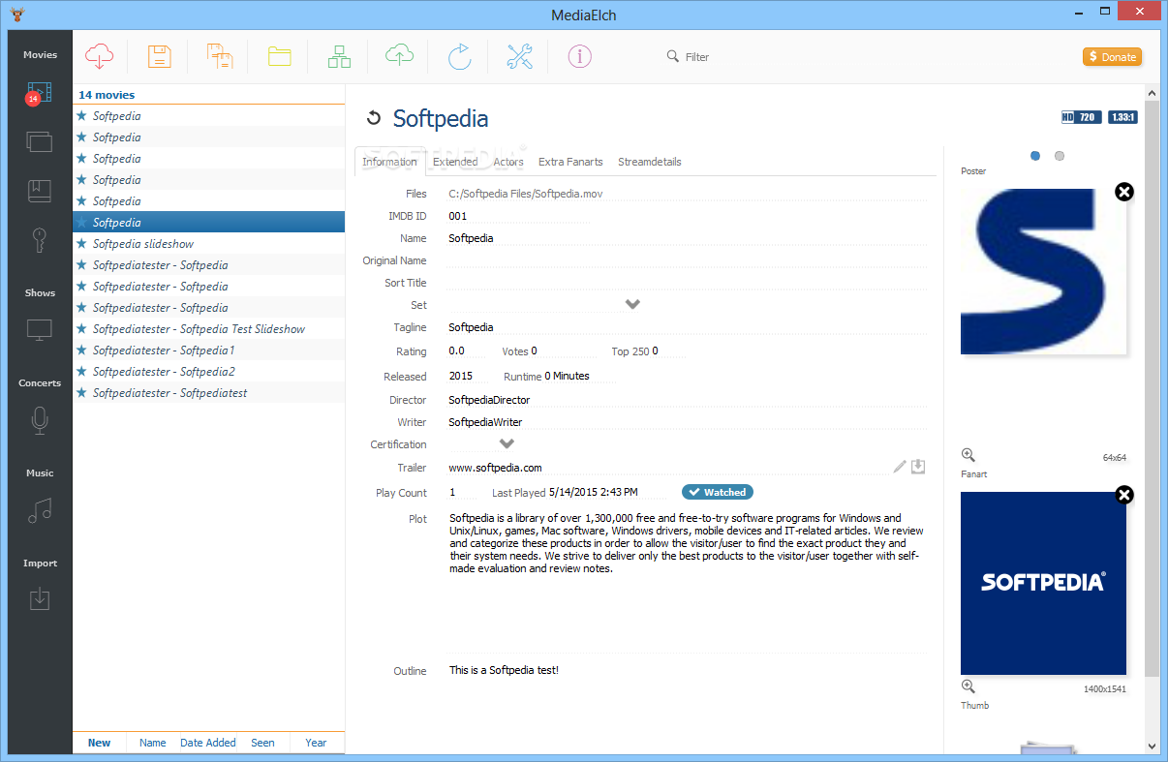Viewport: 1168px width, 762px height.
Task: Click the cloud download search icon
Action: [99, 56]
